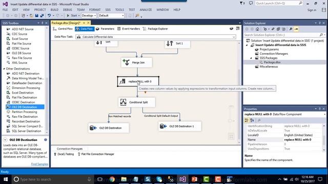Click the Save toolbar icon

click(x=36, y=16)
